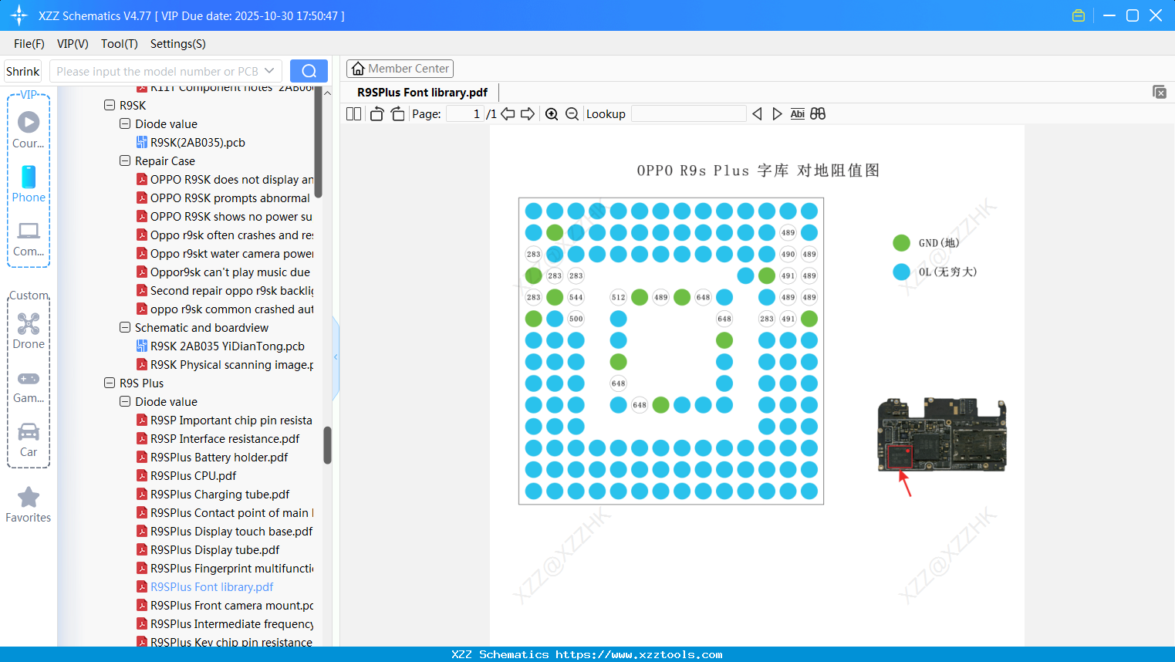Collapse the R9SK tree node
Screen dimensions: 1175x662
click(110, 105)
